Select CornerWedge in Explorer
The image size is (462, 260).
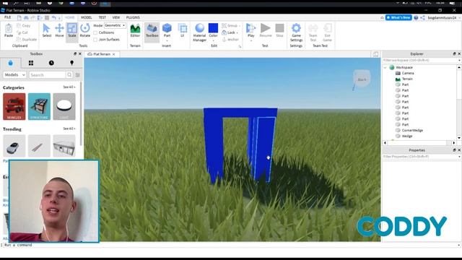(412, 130)
